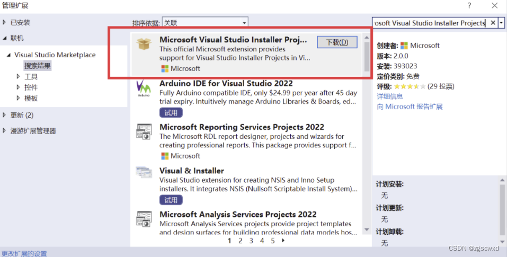
Task: Clear the search box with the X
Action: [x=493, y=23]
